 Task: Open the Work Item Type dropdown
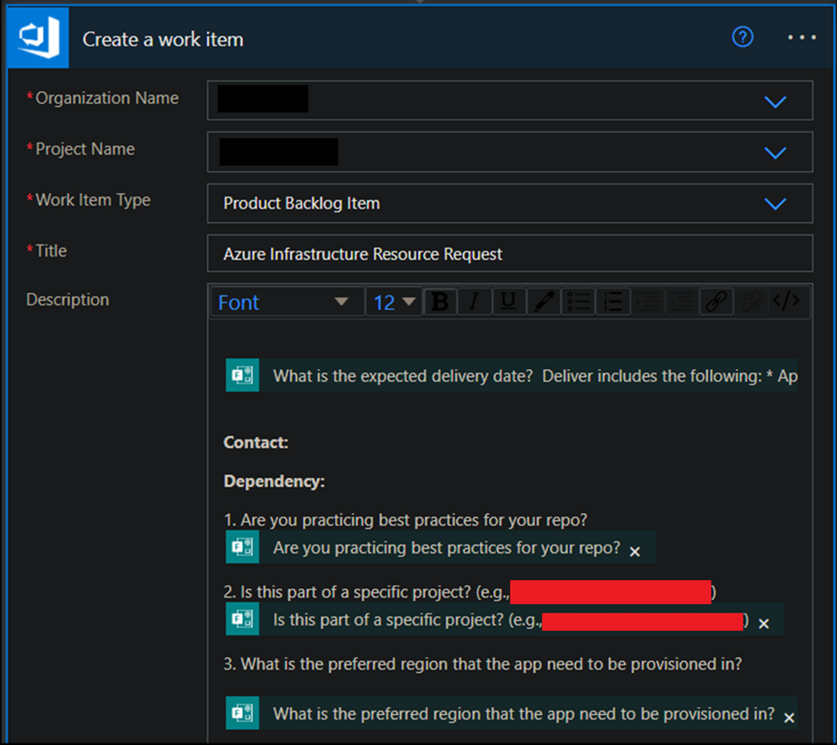click(774, 203)
